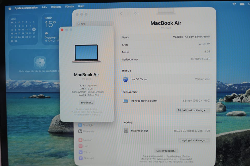Viewport: 250px width, 166px height.
Task: Click the serial number C02G11E4Q6LC in settings
Action: click(x=201, y=59)
